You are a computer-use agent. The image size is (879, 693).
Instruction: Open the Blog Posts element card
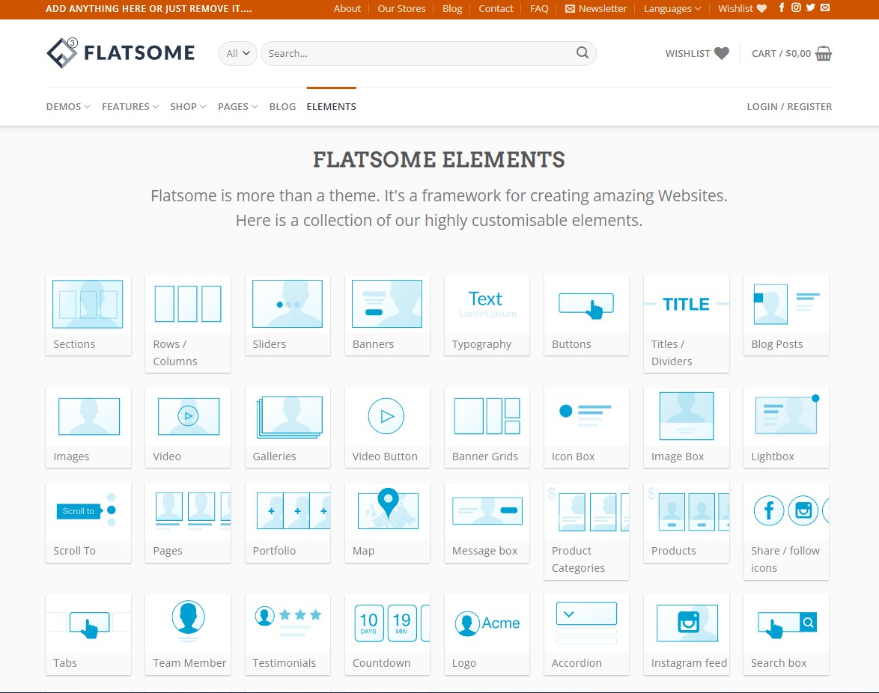tap(786, 315)
